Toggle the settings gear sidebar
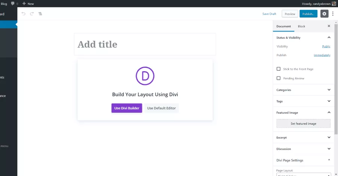The width and height of the screenshot is (338, 176). [324, 14]
